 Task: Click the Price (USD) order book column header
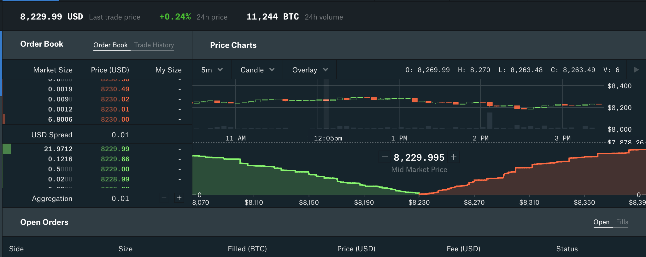click(x=110, y=70)
